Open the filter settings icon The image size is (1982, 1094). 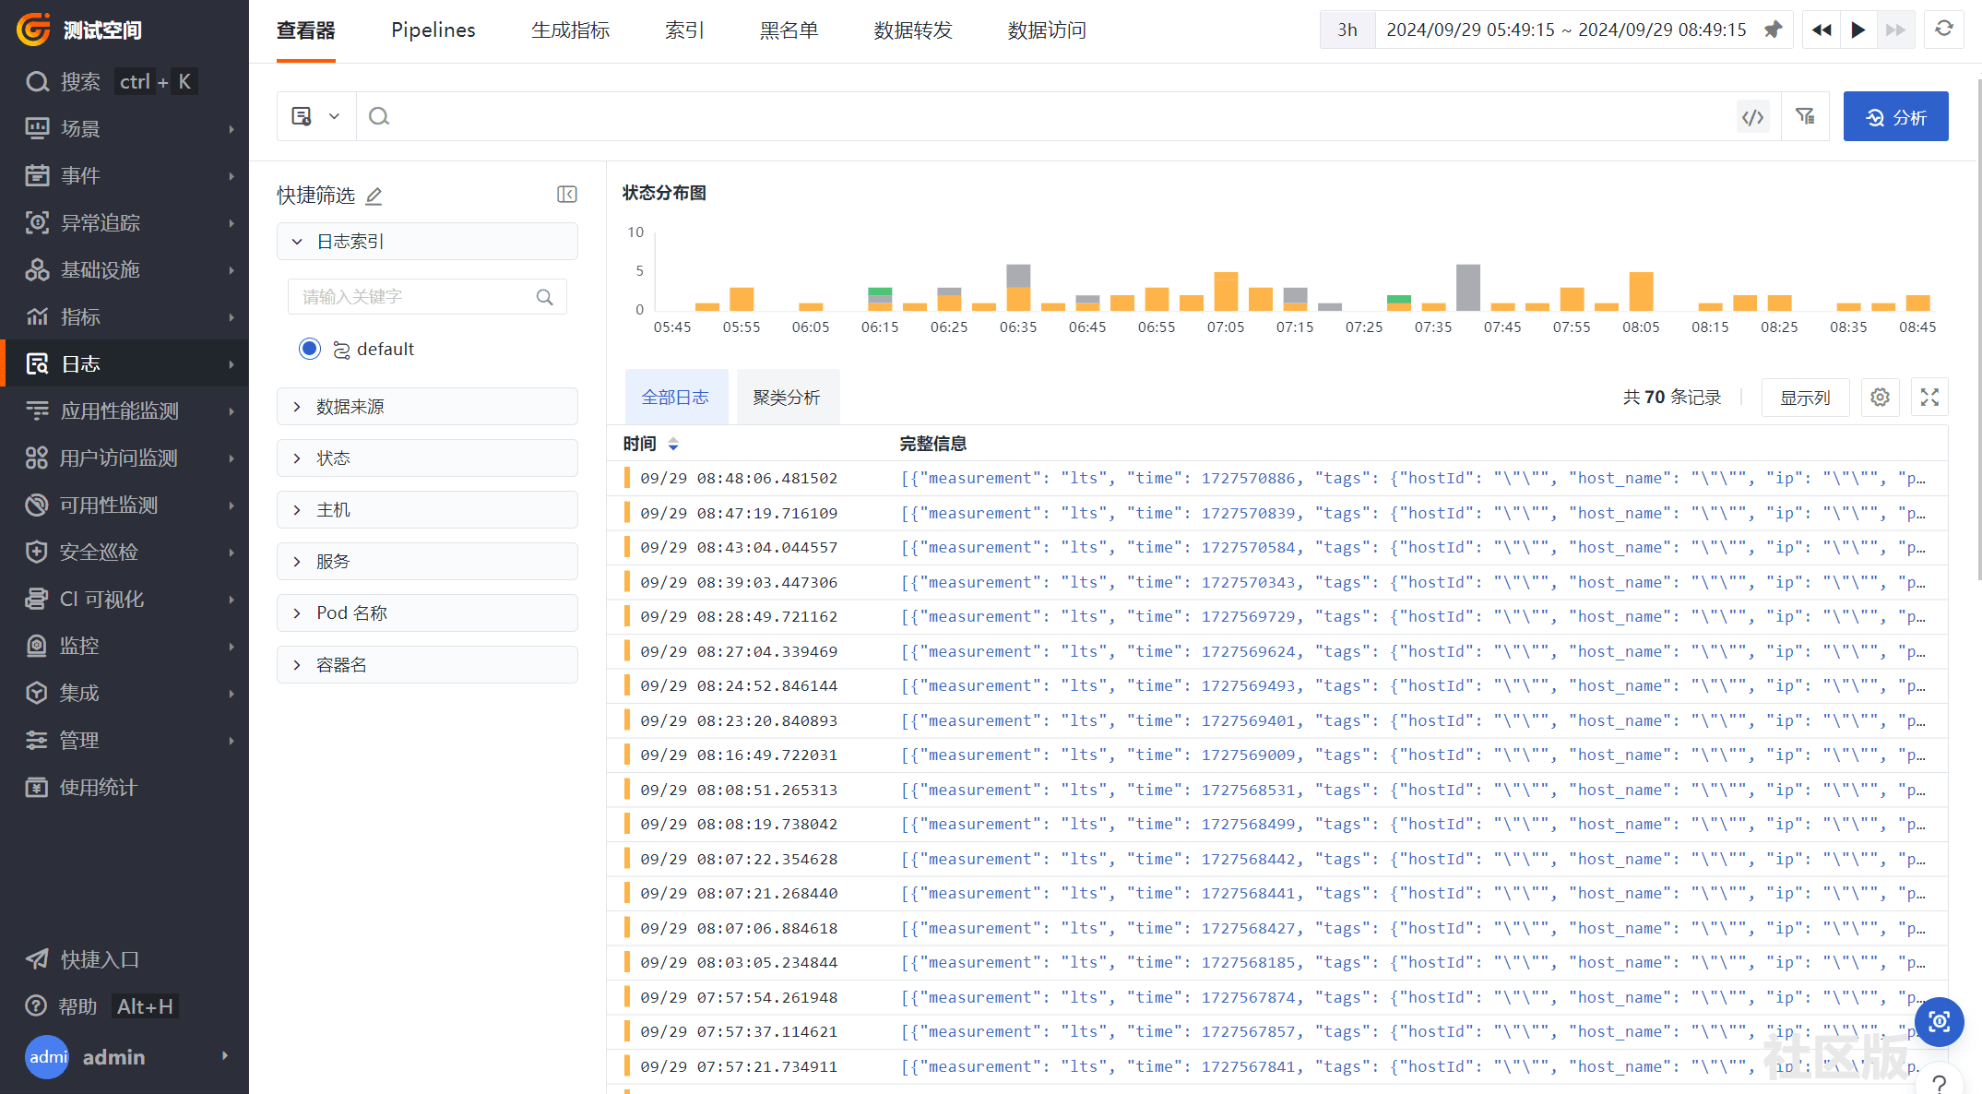[x=1805, y=116]
